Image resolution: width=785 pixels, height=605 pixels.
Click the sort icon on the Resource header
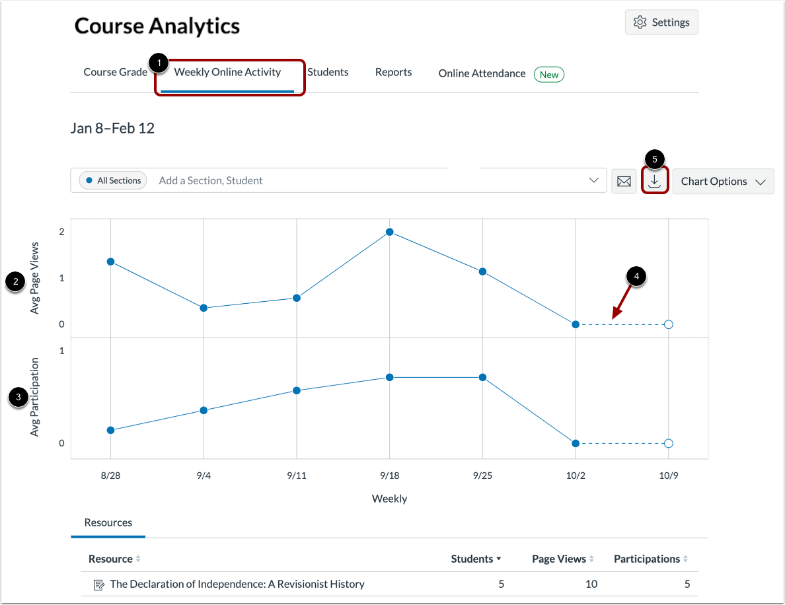point(138,558)
